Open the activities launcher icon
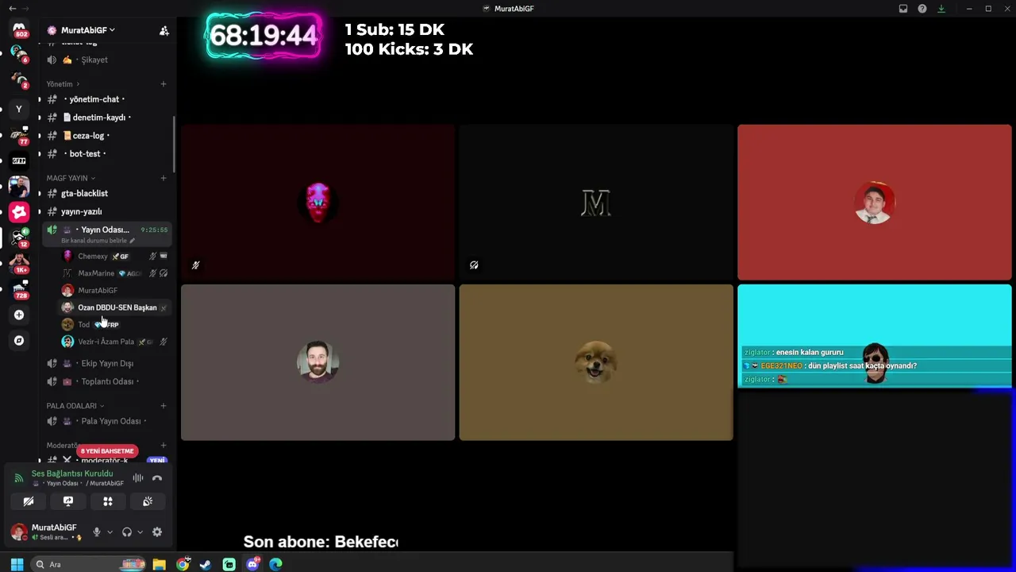This screenshot has width=1016, height=572. (108, 501)
